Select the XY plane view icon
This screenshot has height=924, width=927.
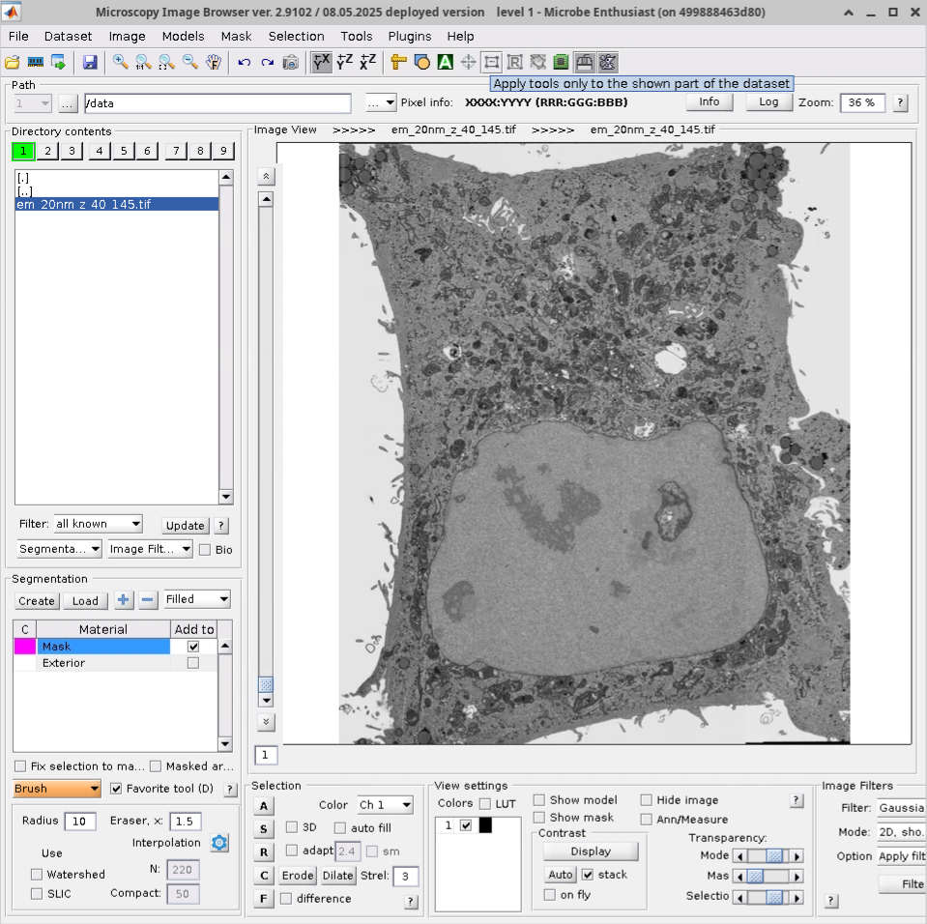point(322,62)
